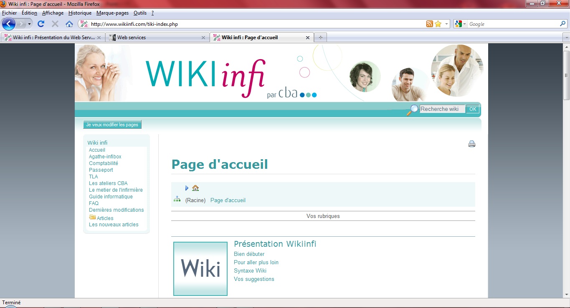Open the ? help menu
The height and width of the screenshot is (308, 570).
click(x=153, y=13)
